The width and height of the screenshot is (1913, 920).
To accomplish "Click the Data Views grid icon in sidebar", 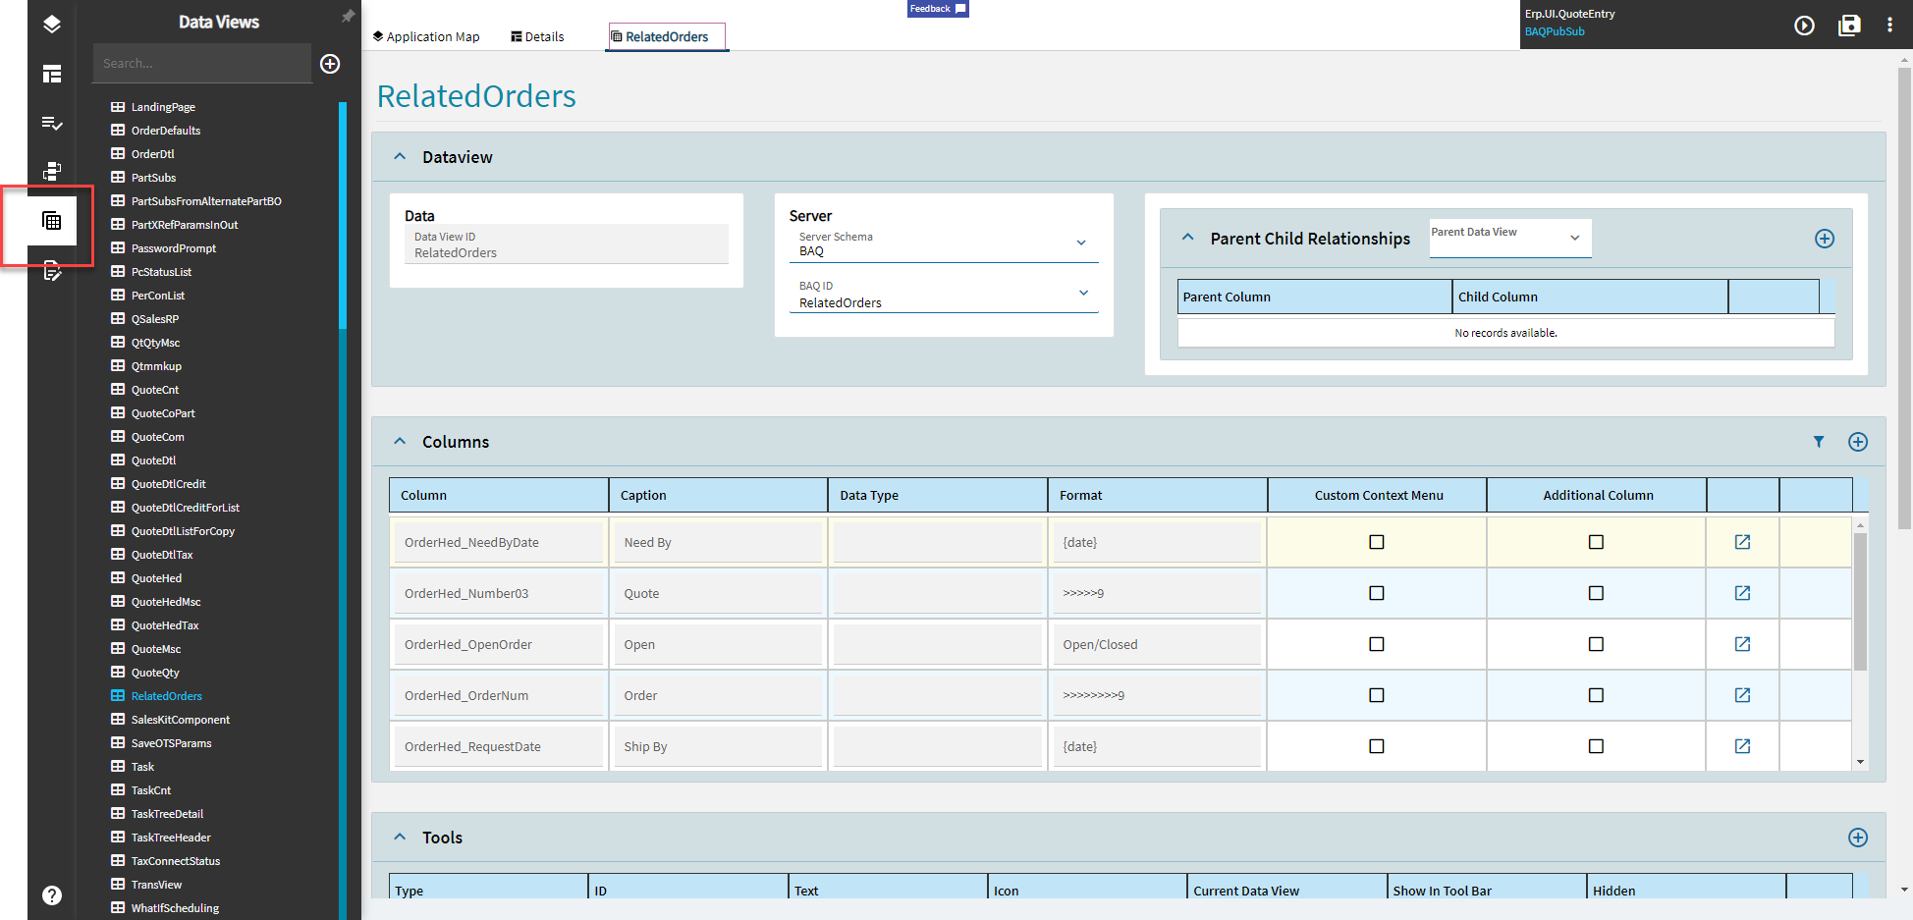I will point(52,222).
